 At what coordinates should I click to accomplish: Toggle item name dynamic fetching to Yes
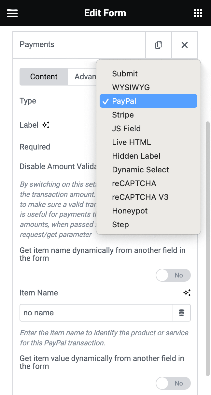point(173,275)
